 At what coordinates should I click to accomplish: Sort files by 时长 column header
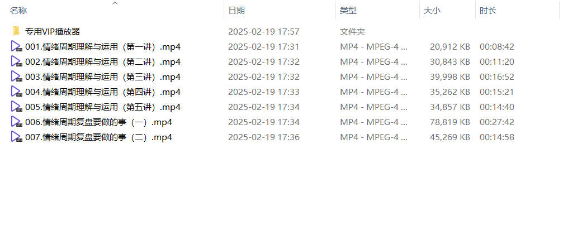487,11
